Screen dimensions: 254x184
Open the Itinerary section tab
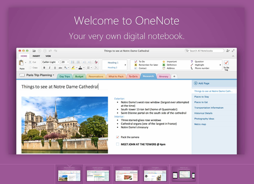[164, 76]
